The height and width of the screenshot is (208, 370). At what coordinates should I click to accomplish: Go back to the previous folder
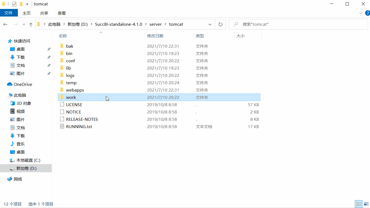point(5,24)
